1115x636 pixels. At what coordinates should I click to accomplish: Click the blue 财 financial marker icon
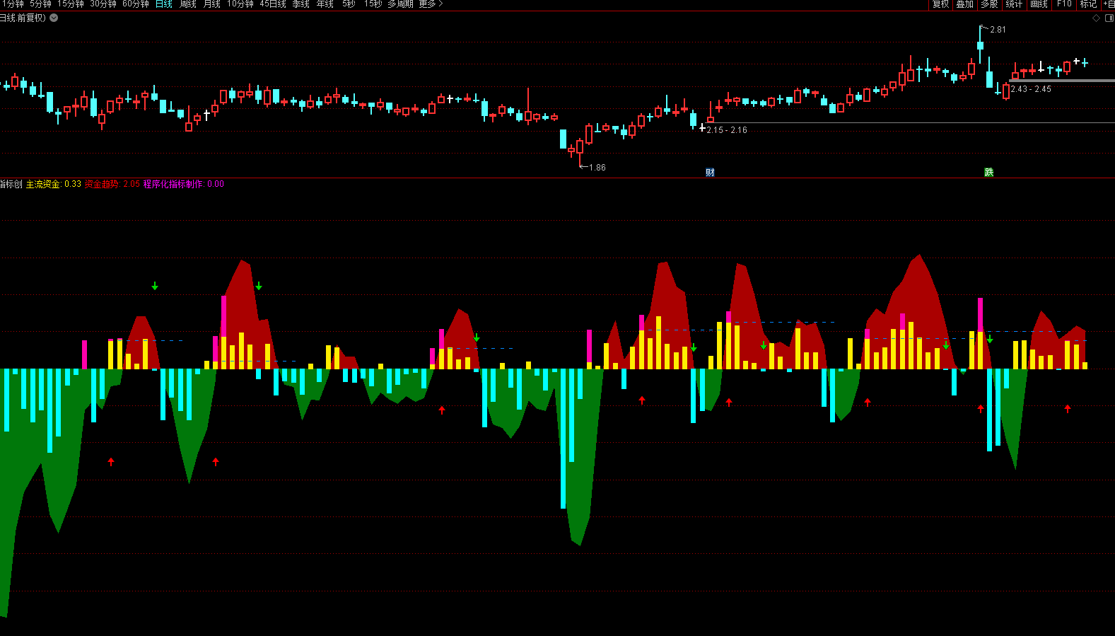(710, 173)
